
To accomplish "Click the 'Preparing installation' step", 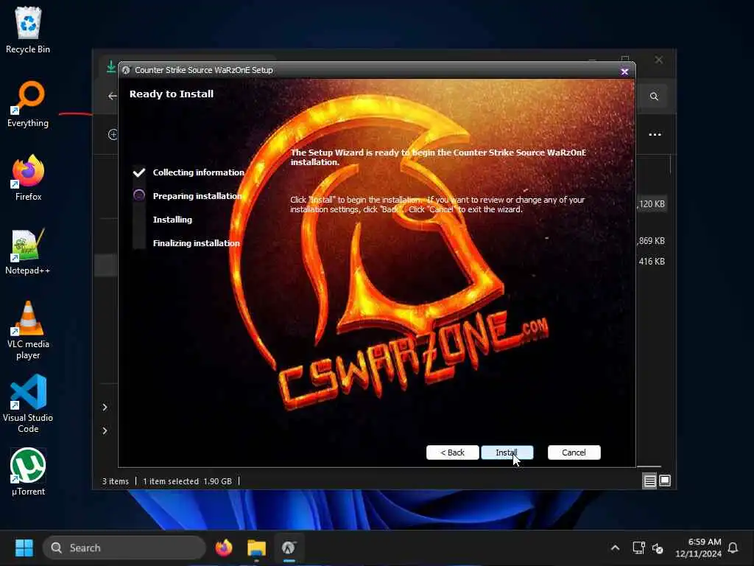I will [x=197, y=196].
